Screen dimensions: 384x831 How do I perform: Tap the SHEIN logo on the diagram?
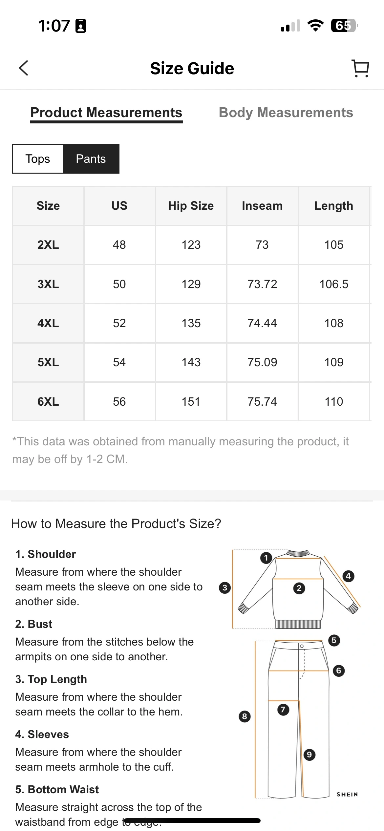(x=347, y=794)
